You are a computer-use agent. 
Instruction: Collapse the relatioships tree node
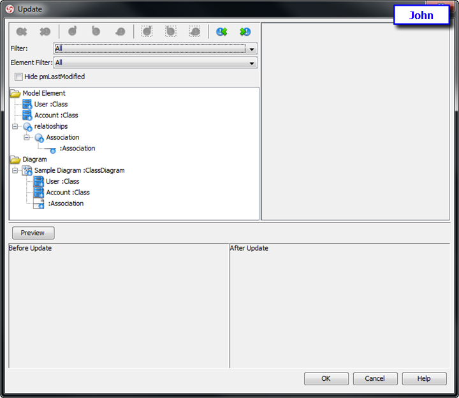click(15, 126)
